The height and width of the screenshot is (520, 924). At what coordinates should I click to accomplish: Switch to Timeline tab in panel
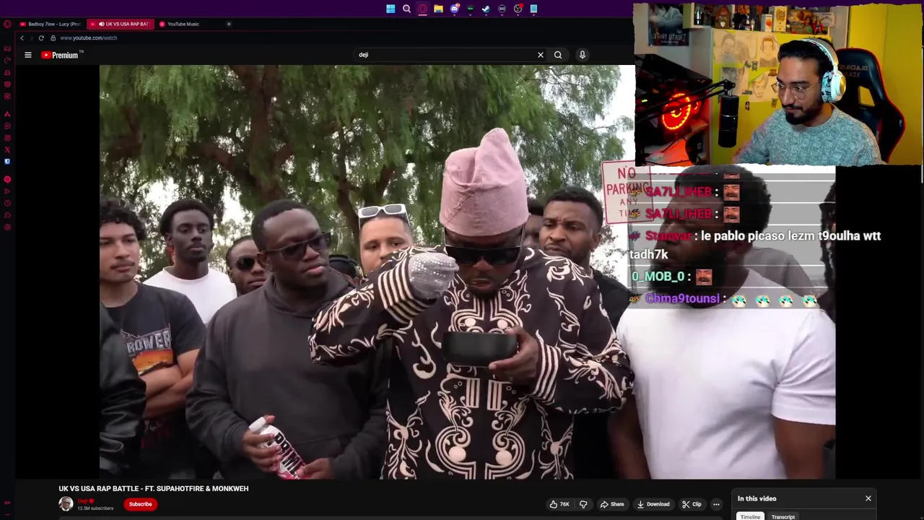[750, 516]
